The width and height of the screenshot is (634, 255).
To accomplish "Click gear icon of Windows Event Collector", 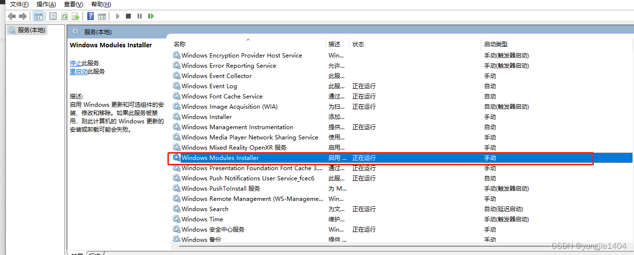I will [176, 76].
